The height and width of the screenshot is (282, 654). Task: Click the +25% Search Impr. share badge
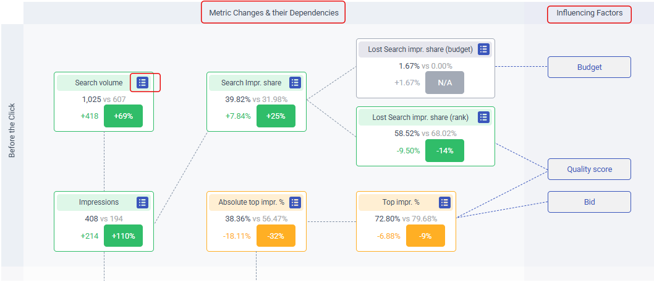[x=276, y=116]
